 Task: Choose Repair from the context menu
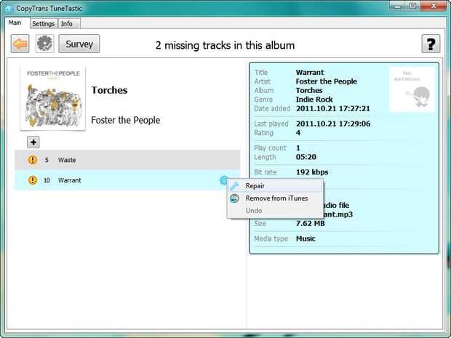(x=275, y=186)
